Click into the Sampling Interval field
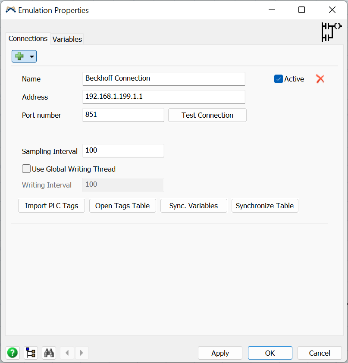 coord(123,150)
